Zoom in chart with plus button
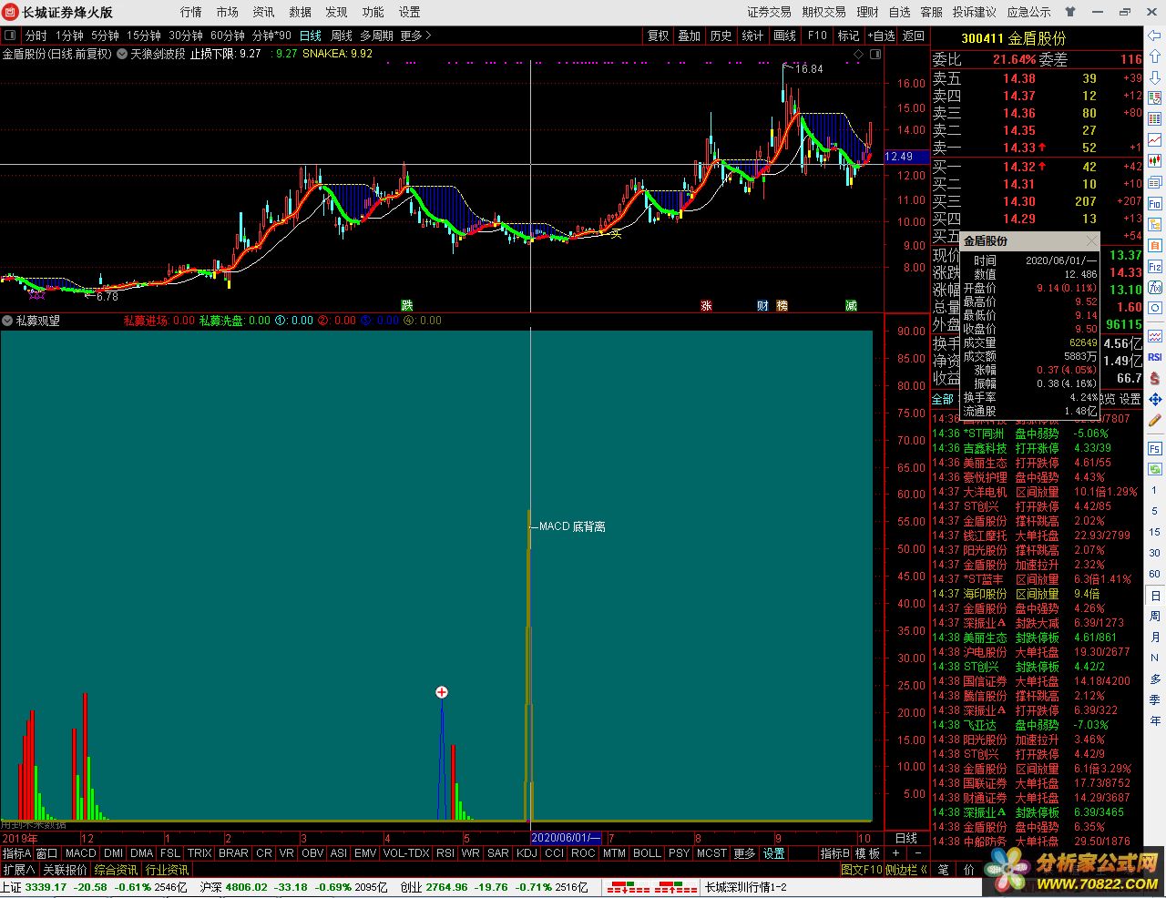 896,853
